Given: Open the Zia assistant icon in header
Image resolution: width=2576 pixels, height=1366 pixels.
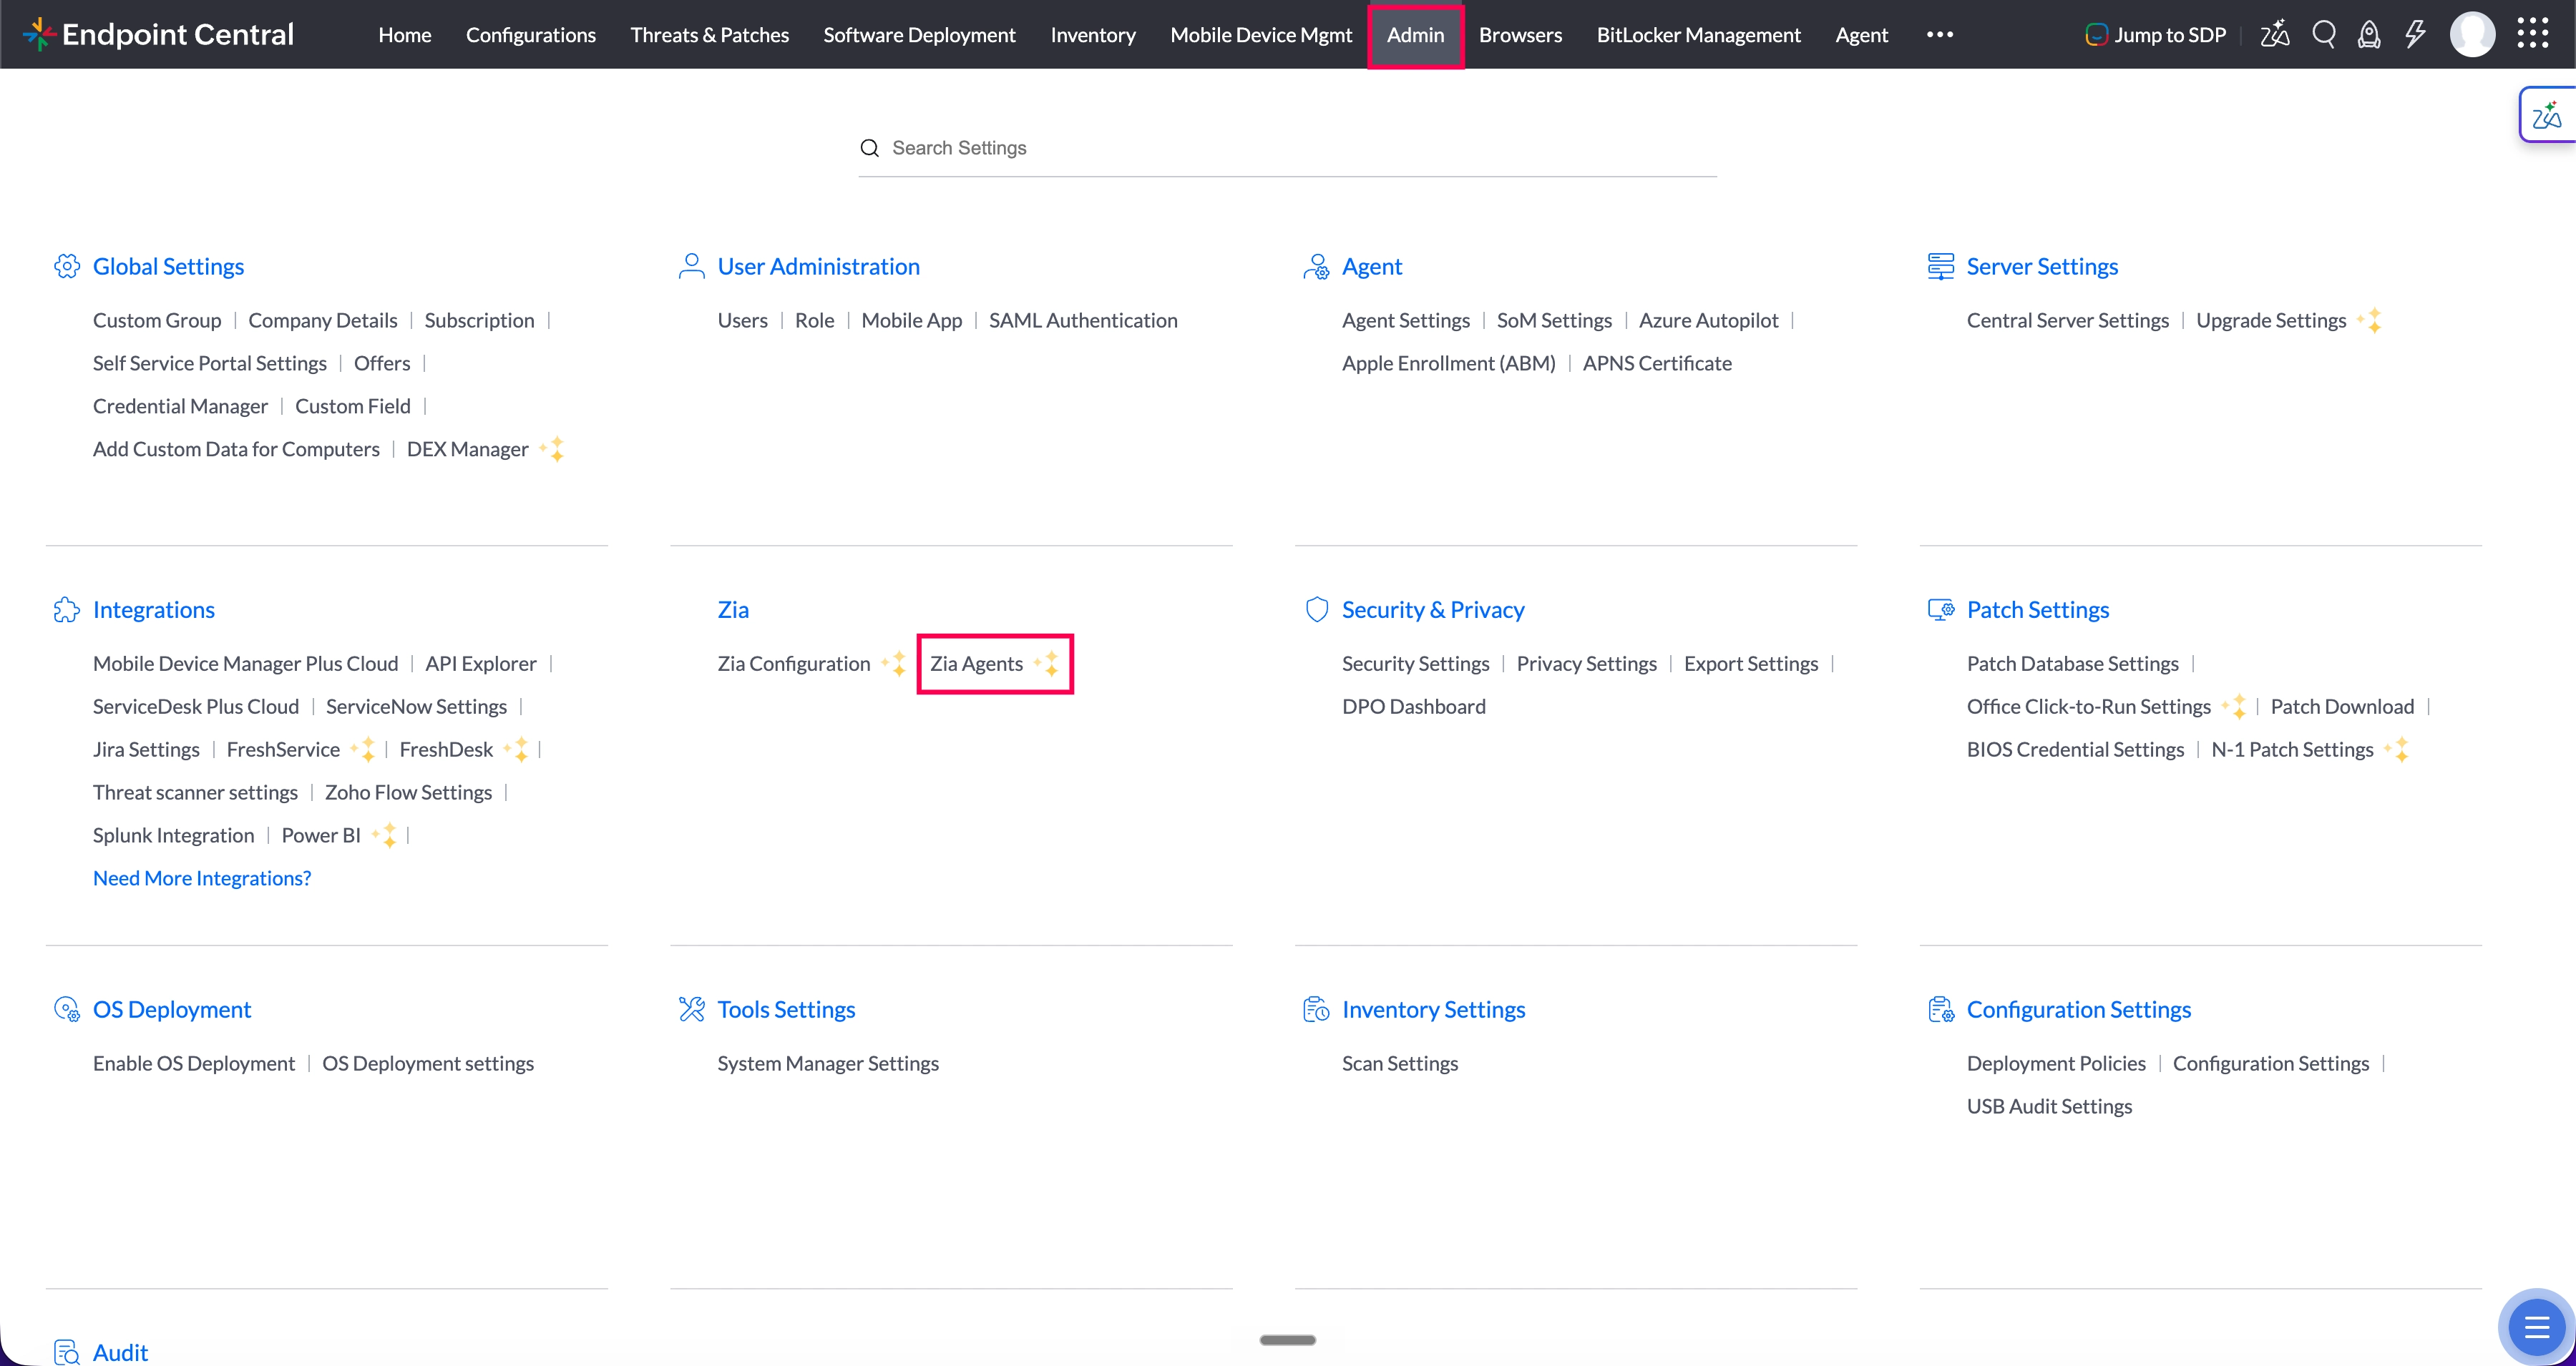Looking at the screenshot, I should (x=2274, y=34).
